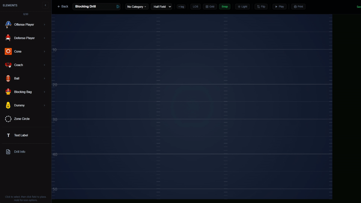Choose the Coach whistle icon
The width and height of the screenshot is (361, 203).
tap(8, 65)
